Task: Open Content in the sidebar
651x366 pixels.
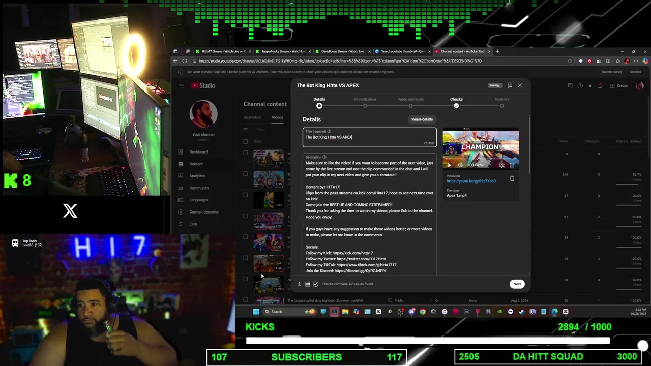Action: [x=196, y=164]
